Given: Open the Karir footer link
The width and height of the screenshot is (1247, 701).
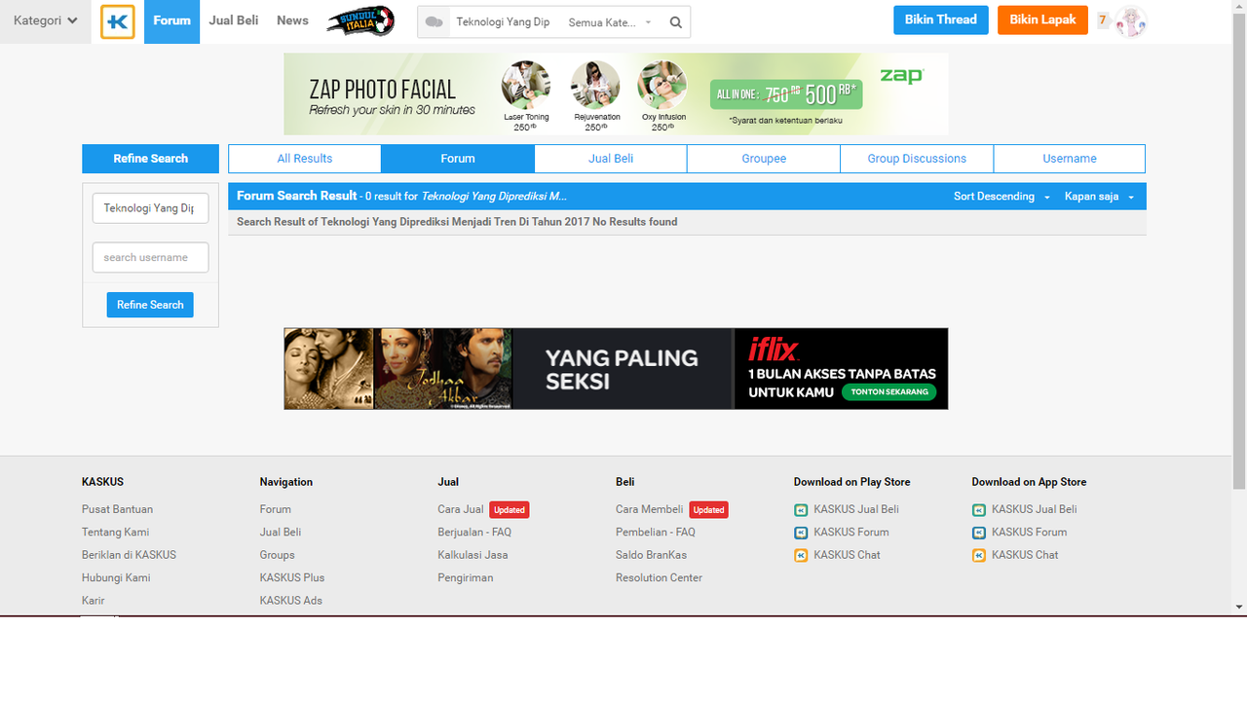Looking at the screenshot, I should 94,601.
